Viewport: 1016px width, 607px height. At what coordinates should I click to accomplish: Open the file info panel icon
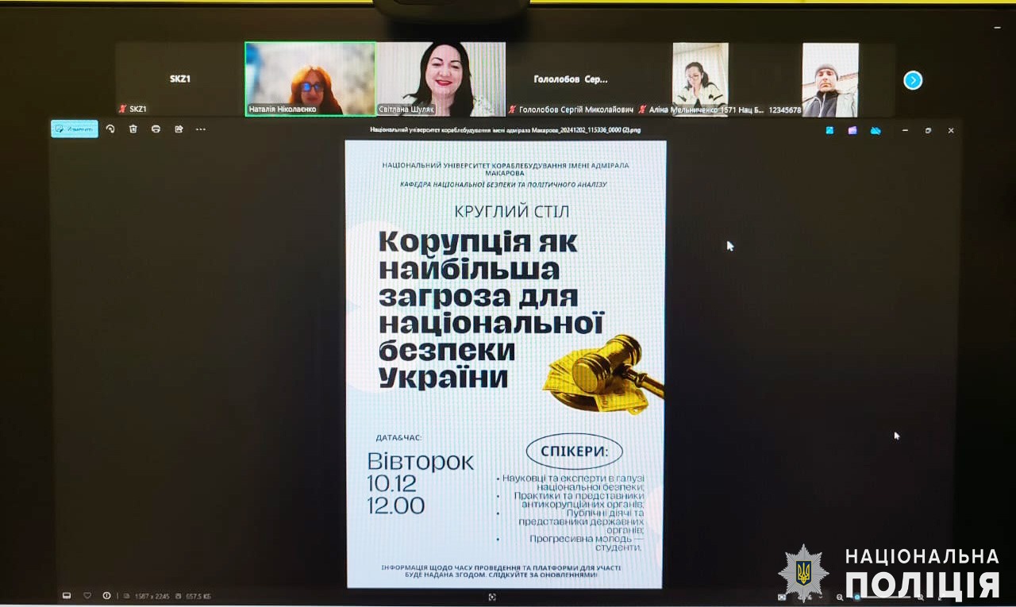106,596
